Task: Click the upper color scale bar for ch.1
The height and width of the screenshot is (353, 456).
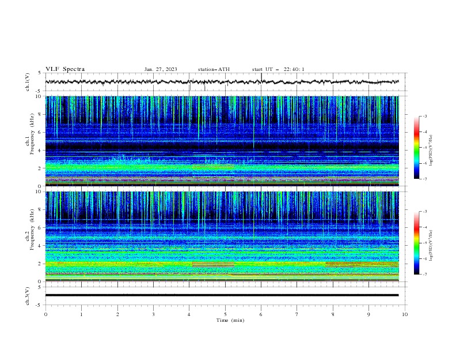Action: point(416,148)
